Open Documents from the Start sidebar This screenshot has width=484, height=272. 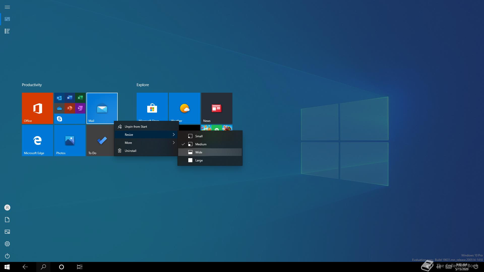[7, 220]
